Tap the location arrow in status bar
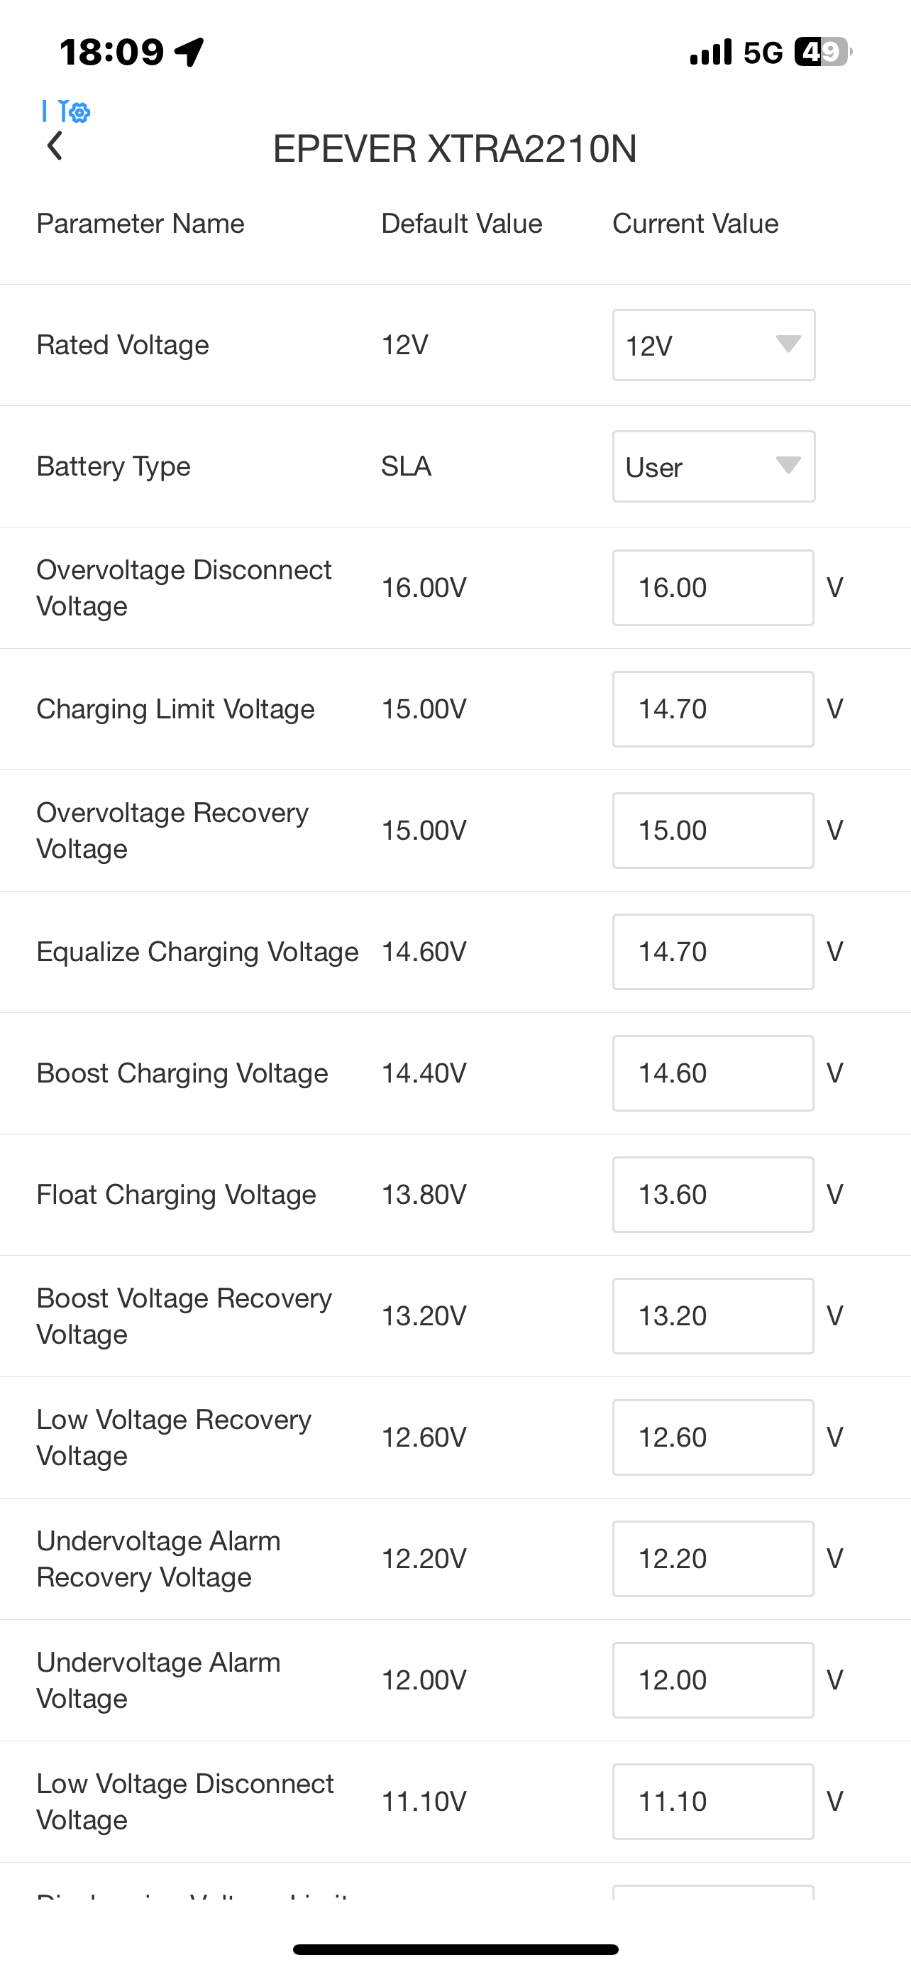The width and height of the screenshot is (911, 1972). tap(189, 52)
